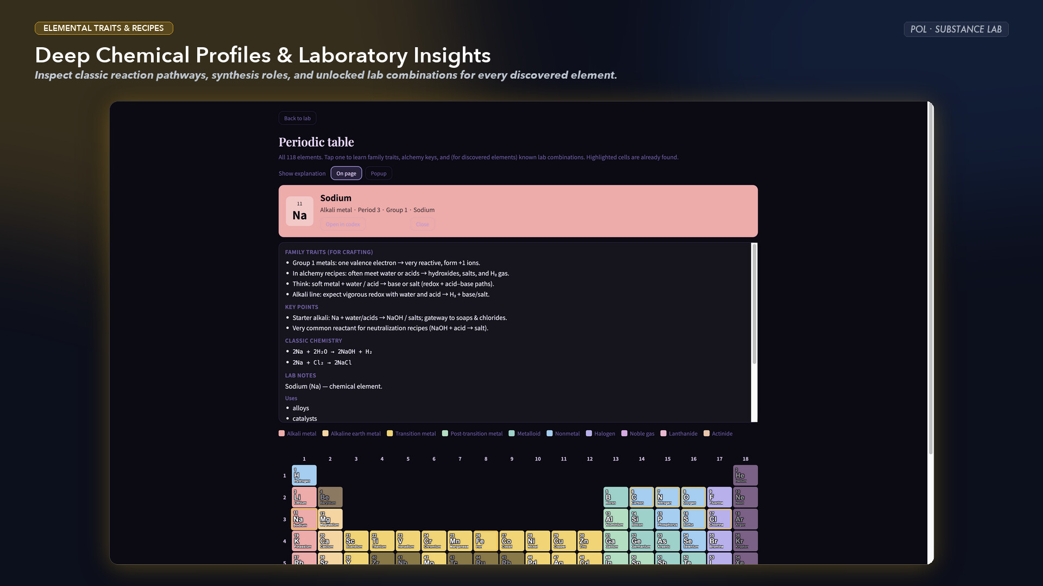Select the Copper element tile

pyautogui.click(x=564, y=541)
